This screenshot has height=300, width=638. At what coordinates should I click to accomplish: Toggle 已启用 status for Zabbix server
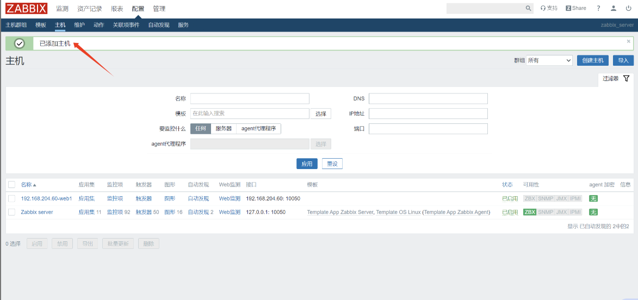pos(510,212)
